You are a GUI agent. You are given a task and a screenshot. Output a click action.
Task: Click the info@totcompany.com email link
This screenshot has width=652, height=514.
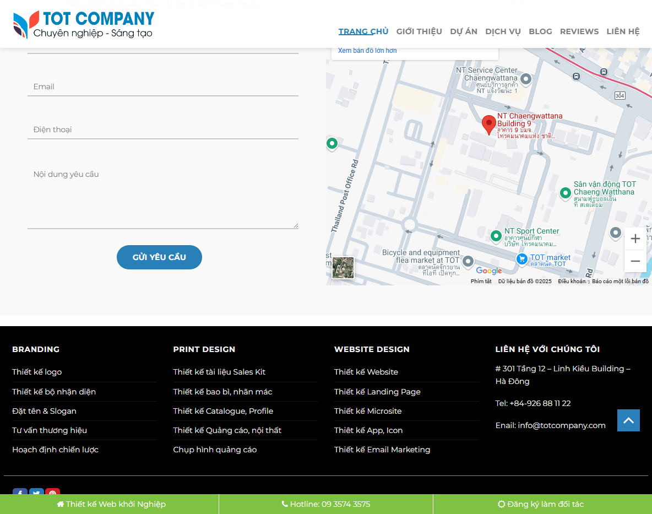pyautogui.click(x=562, y=425)
